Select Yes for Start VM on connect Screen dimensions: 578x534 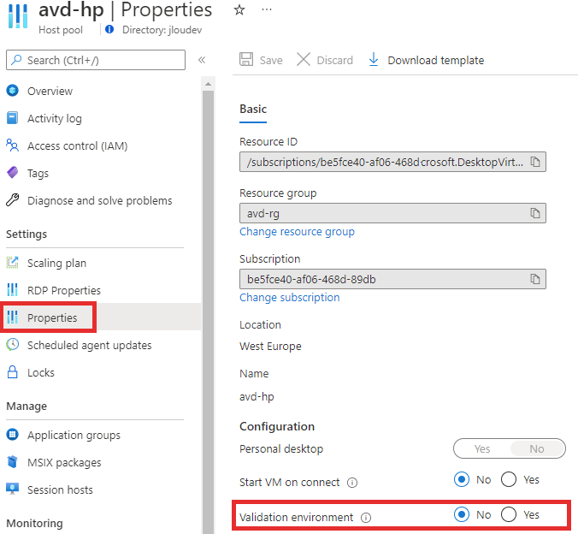(509, 479)
